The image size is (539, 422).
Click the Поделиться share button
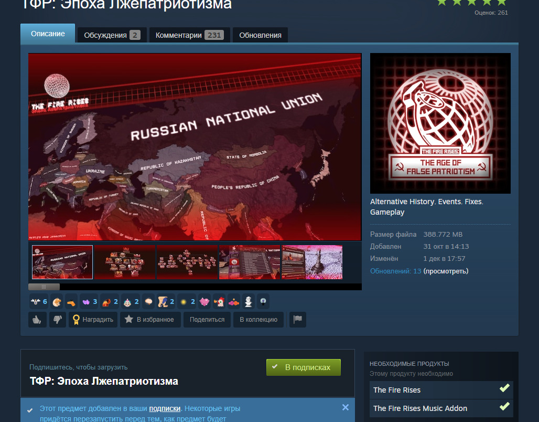[x=207, y=320]
